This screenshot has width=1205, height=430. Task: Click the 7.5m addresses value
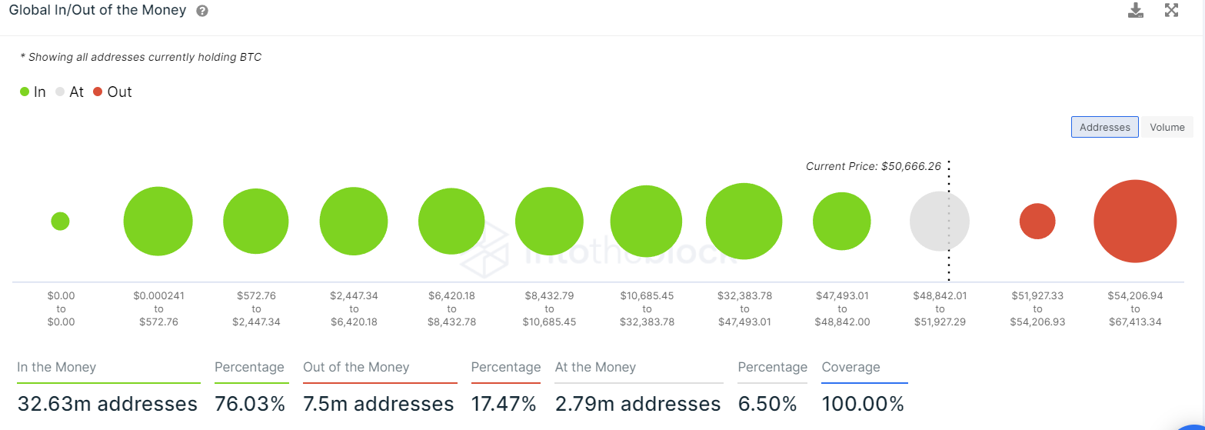378,404
